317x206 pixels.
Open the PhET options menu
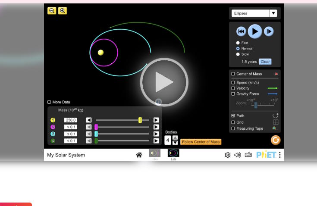pyautogui.click(x=279, y=155)
